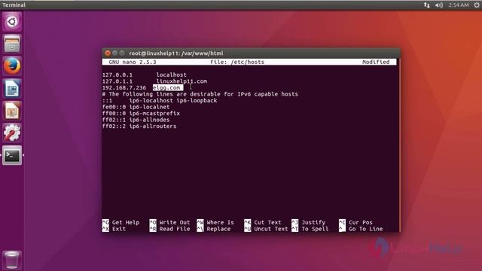Click the Replace shortcut label
482x271 pixels.
click(218, 229)
